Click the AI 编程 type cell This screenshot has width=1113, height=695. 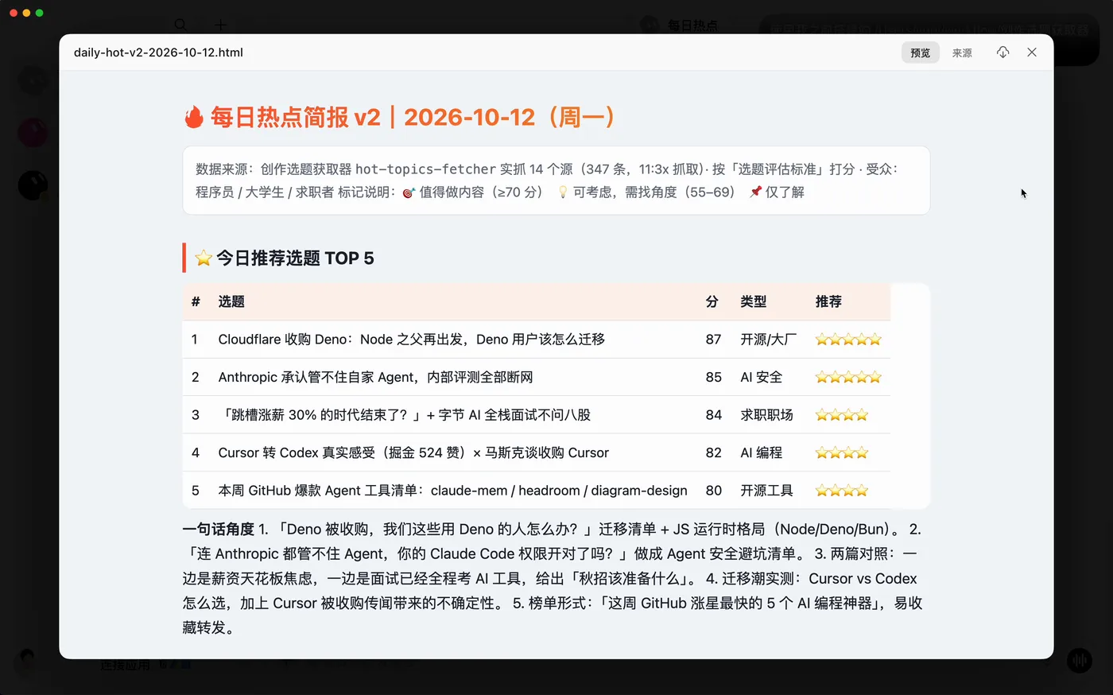click(x=761, y=452)
